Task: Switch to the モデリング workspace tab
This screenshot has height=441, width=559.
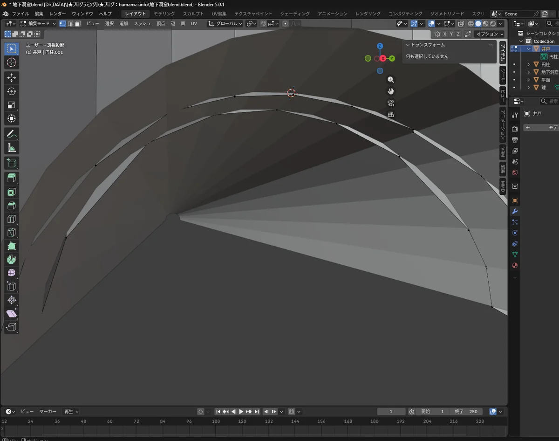Action: pos(164,14)
